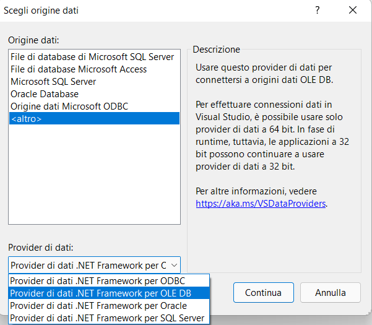This screenshot has width=372, height=325.
Task: Select 'Origine dati Microsoft ODBC' item
Action: [94, 106]
